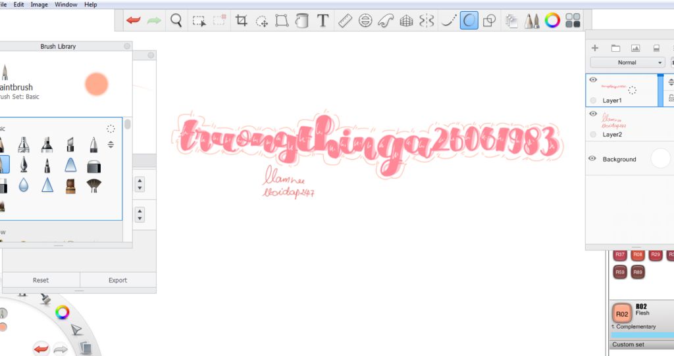This screenshot has height=356, width=674.
Task: Open the Window menu
Action: 66,5
